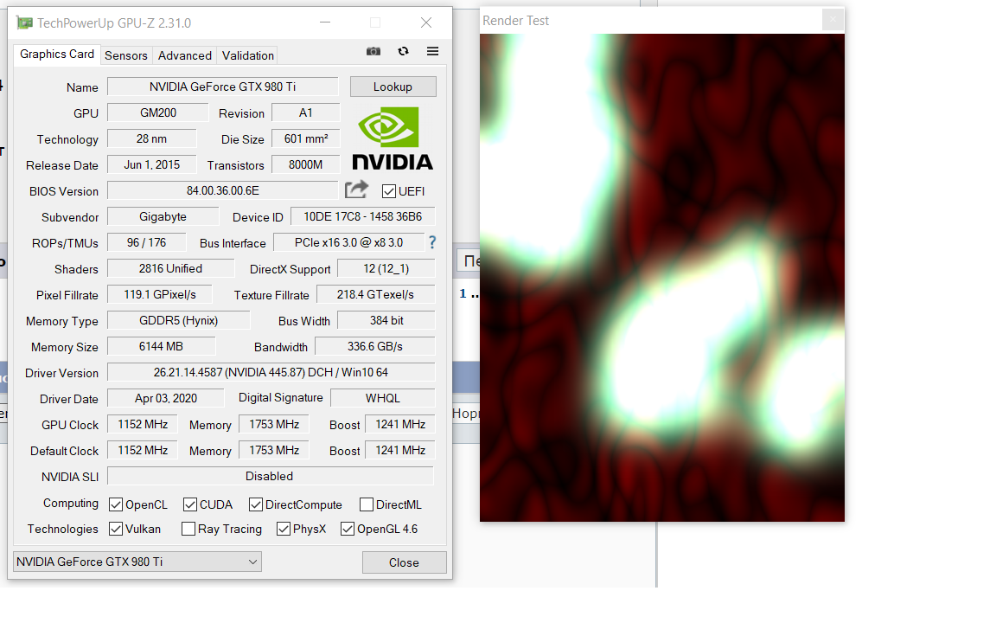Click the Transistors field 8000M
Image resolution: width=996 pixels, height=623 pixels.
pos(305,164)
